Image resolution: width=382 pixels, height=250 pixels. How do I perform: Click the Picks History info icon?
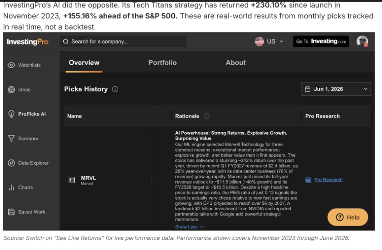[x=115, y=89]
